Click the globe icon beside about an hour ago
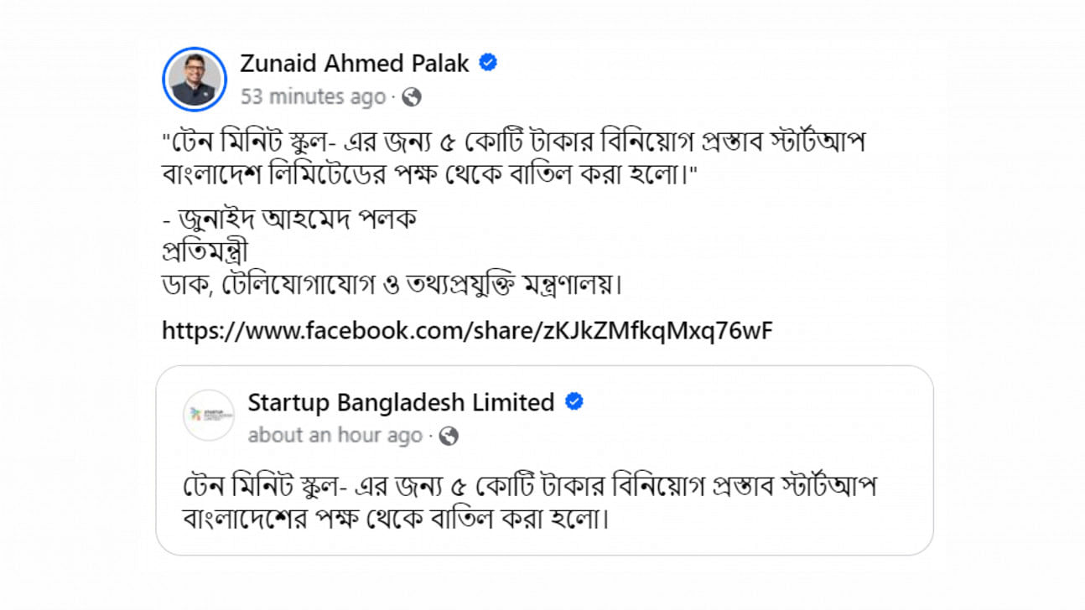 (x=449, y=436)
